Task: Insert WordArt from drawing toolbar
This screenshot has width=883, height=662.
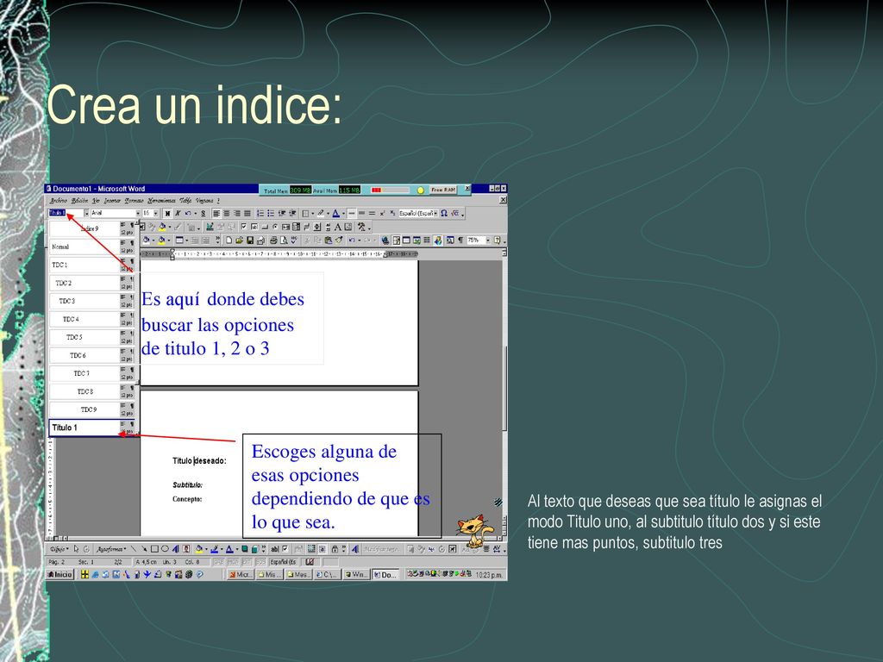Action: pos(176,549)
